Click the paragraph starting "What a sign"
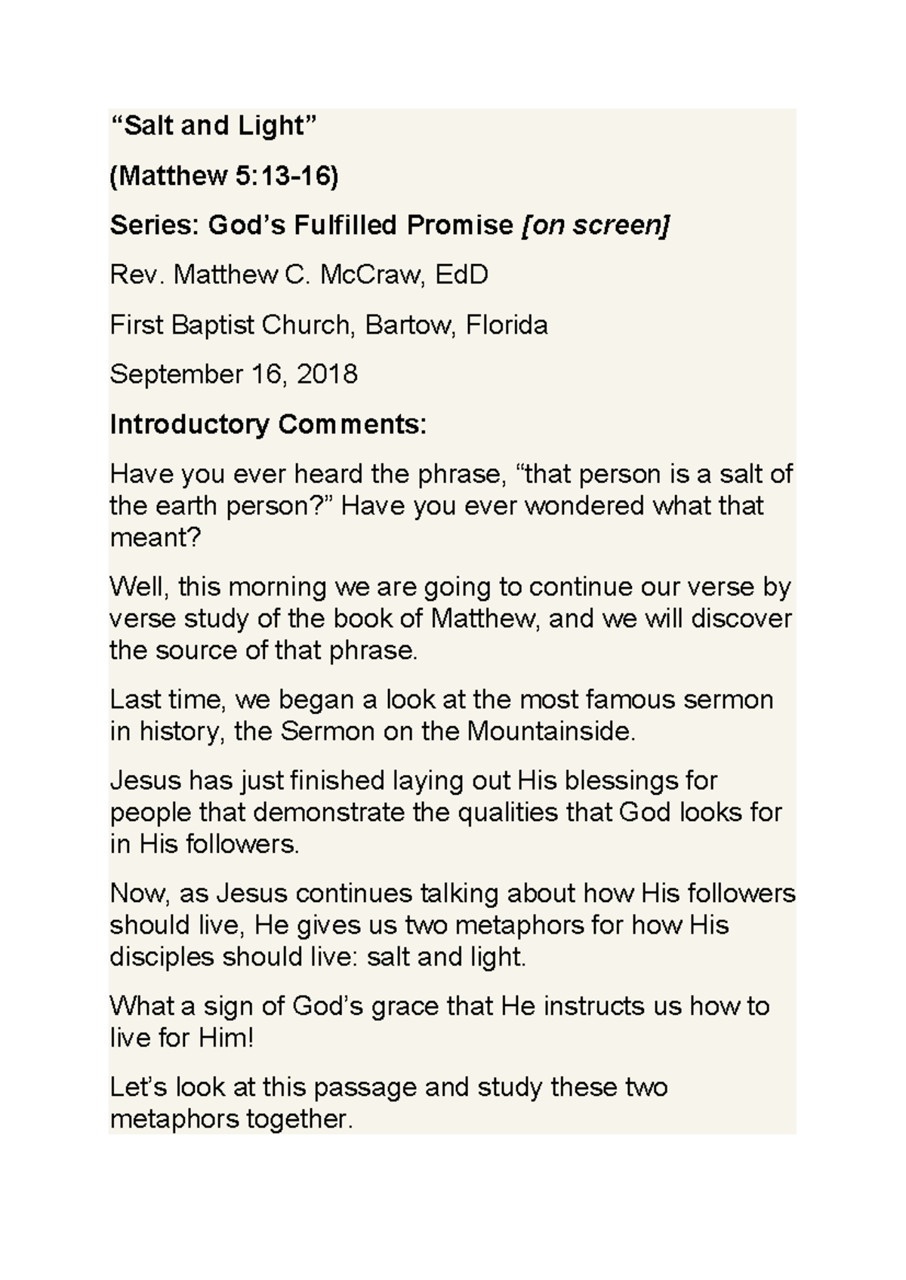This screenshot has height=1280, width=906. point(440,1022)
